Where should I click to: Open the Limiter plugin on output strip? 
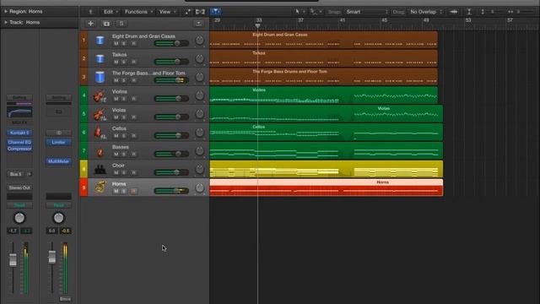click(x=58, y=143)
